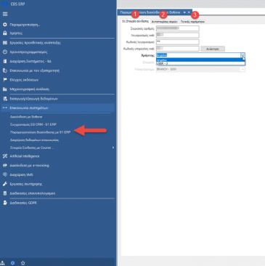This screenshot has width=265, height=266.
Task: Choose USER - 2 in the dropdown list
Action: click(x=200, y=63)
